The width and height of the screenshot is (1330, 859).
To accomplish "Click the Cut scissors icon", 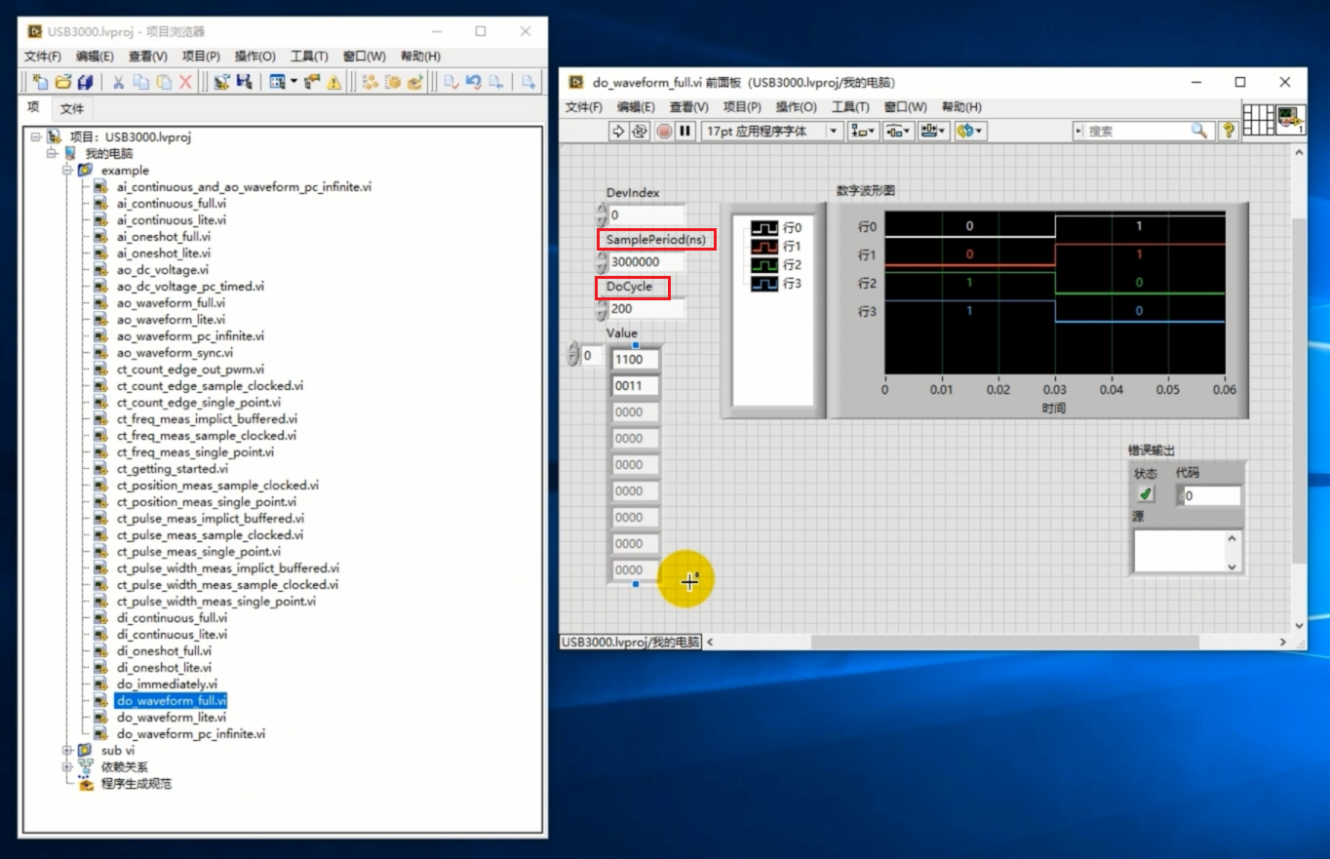I will click(x=118, y=82).
